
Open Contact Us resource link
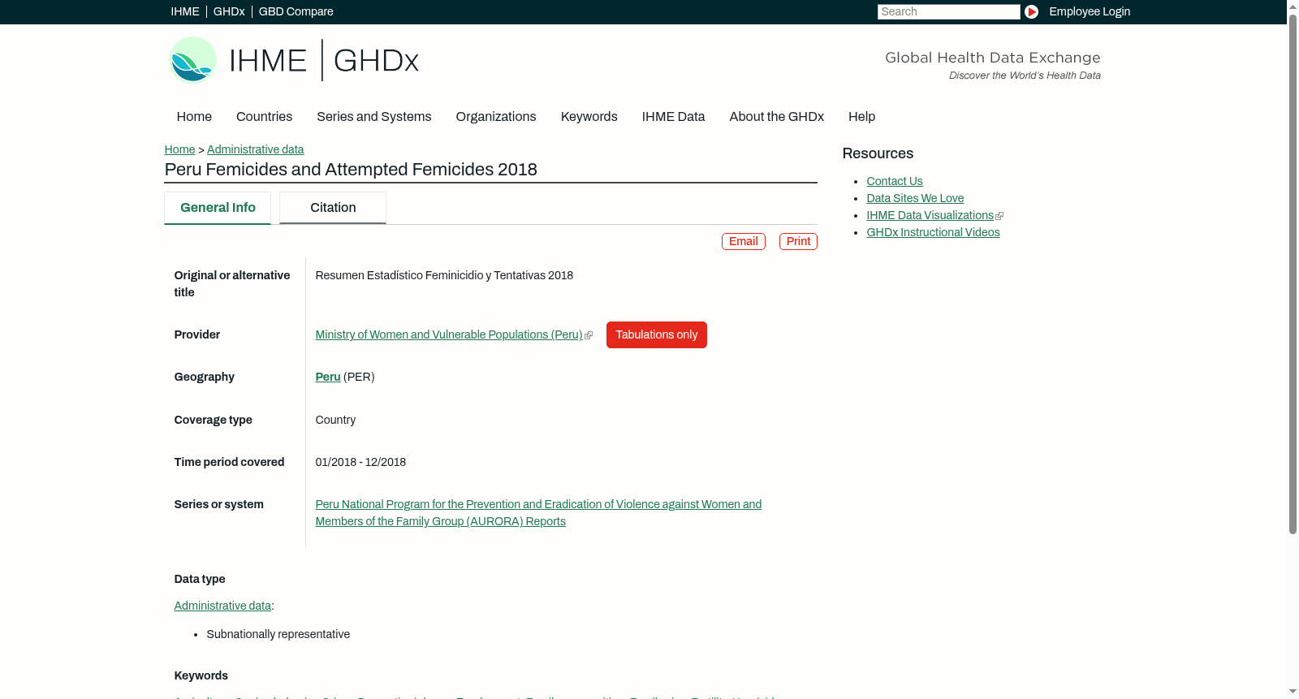pos(895,181)
